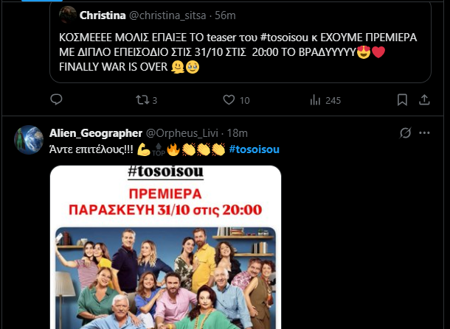Screen dimensions: 450x329
Task: Like the tweet with 10 likes
Action: [x=236, y=100]
